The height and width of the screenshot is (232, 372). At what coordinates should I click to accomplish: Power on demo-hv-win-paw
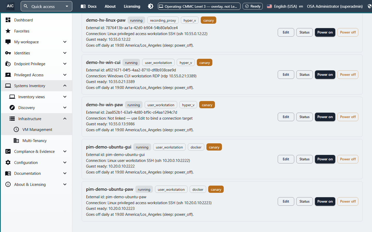(x=325, y=117)
